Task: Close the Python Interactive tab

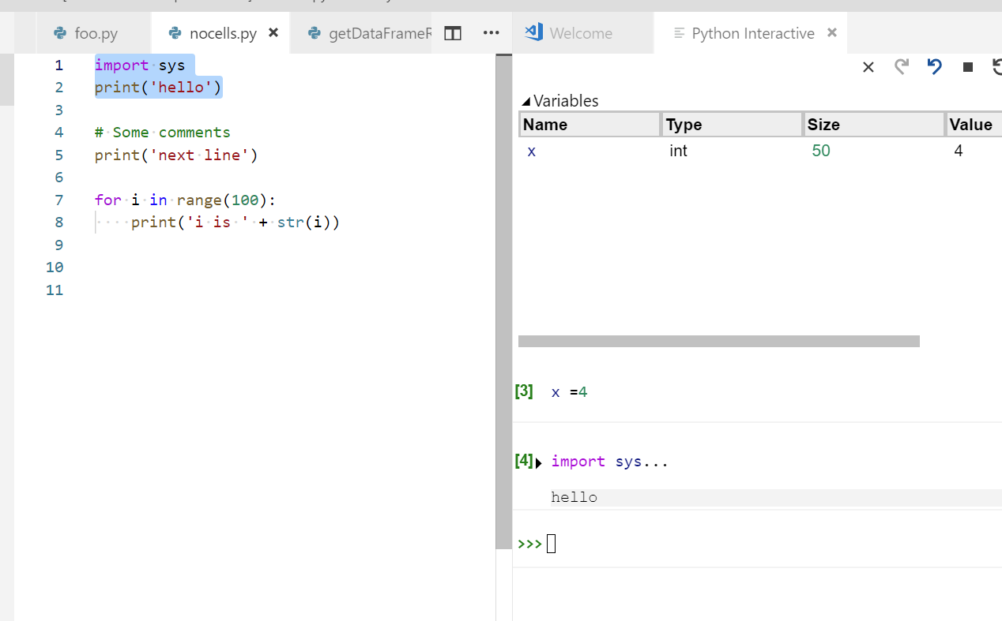Action: click(831, 33)
